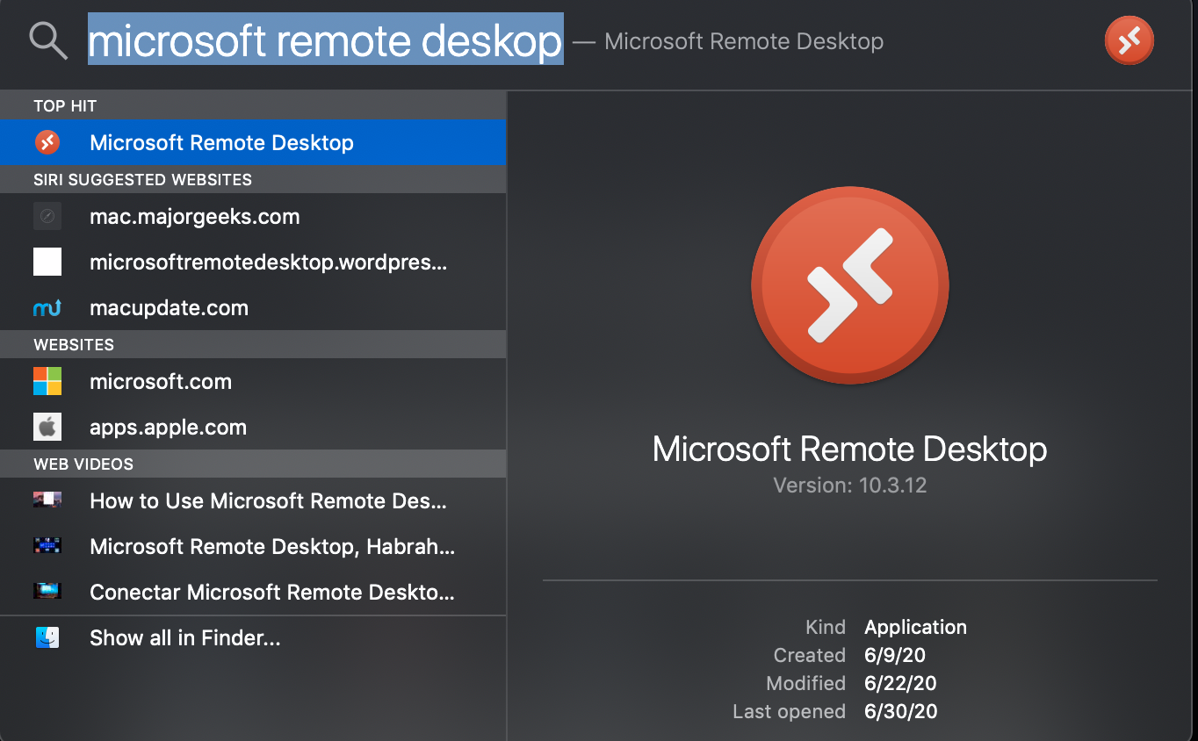Click the Last opened label in preview
Image resolution: width=1198 pixels, height=741 pixels.
pyautogui.click(x=790, y=711)
